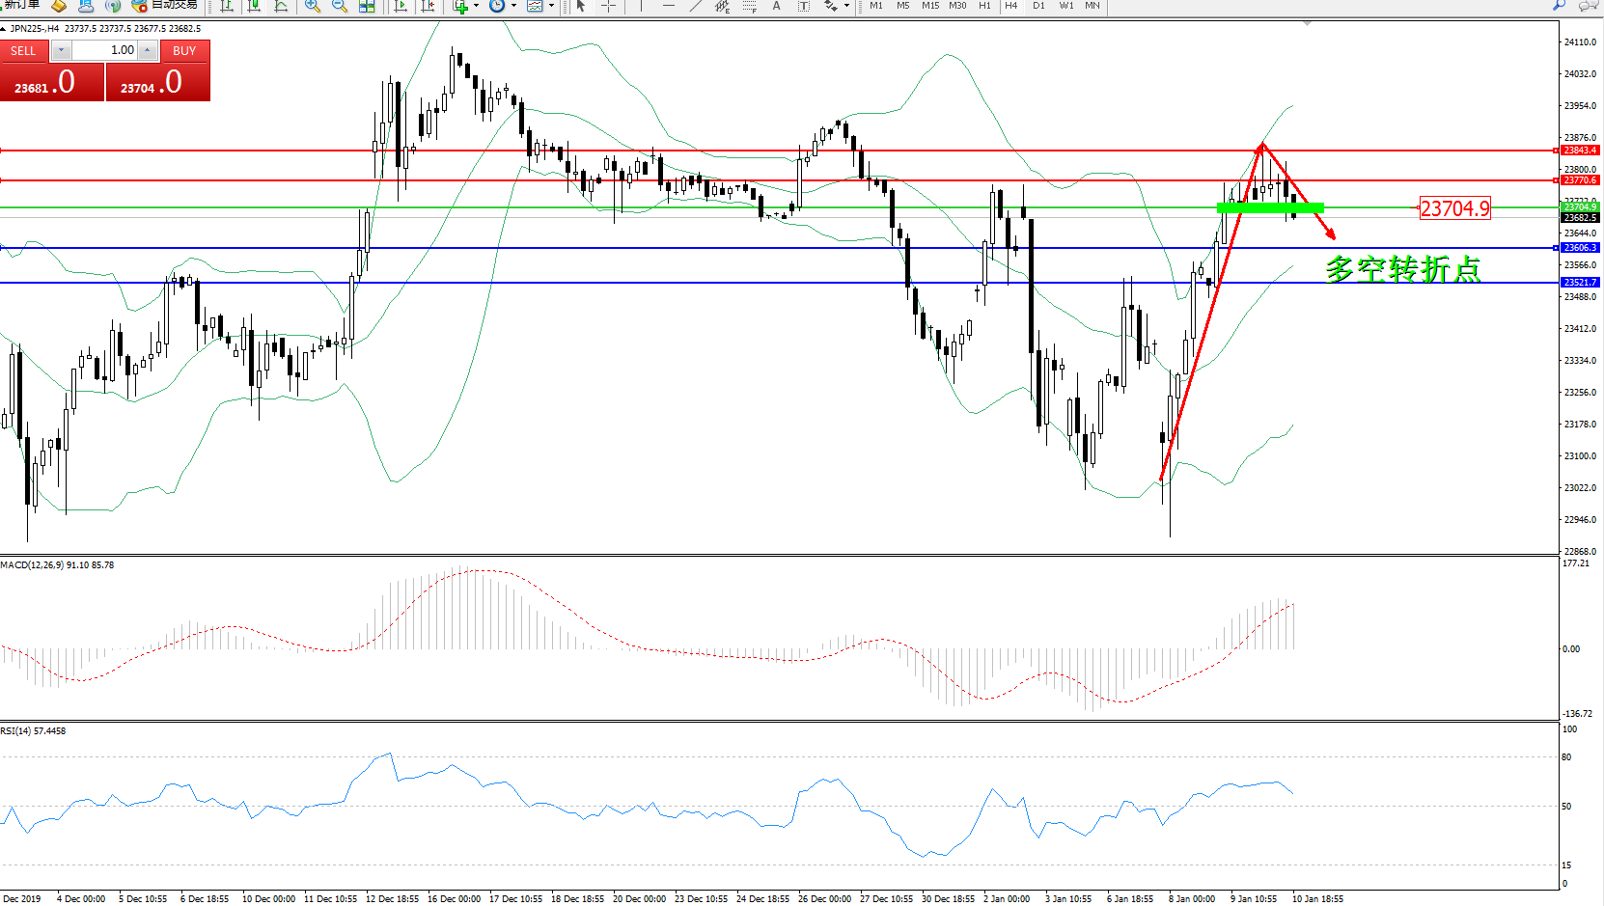Click the Zoom In magnifier icon
The width and height of the screenshot is (1604, 906).
click(312, 6)
